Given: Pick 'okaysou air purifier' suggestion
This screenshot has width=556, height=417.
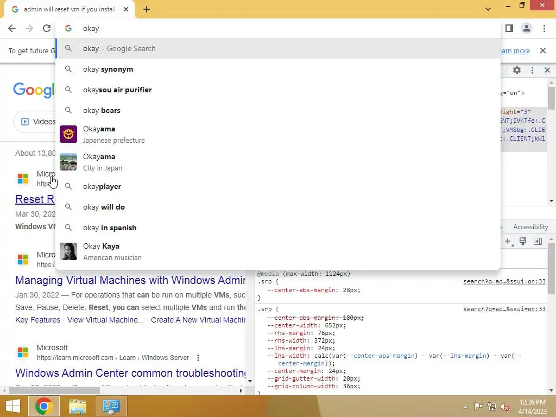Looking at the screenshot, I should [278, 90].
